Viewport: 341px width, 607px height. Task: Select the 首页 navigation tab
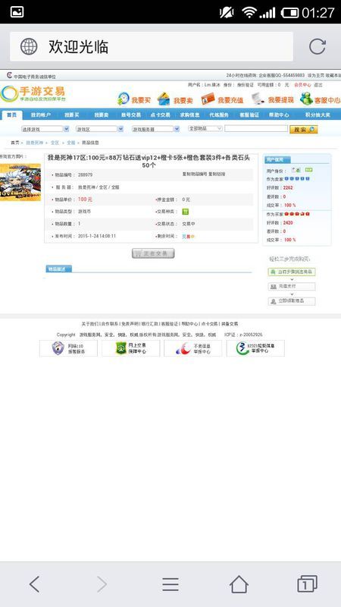point(11,115)
